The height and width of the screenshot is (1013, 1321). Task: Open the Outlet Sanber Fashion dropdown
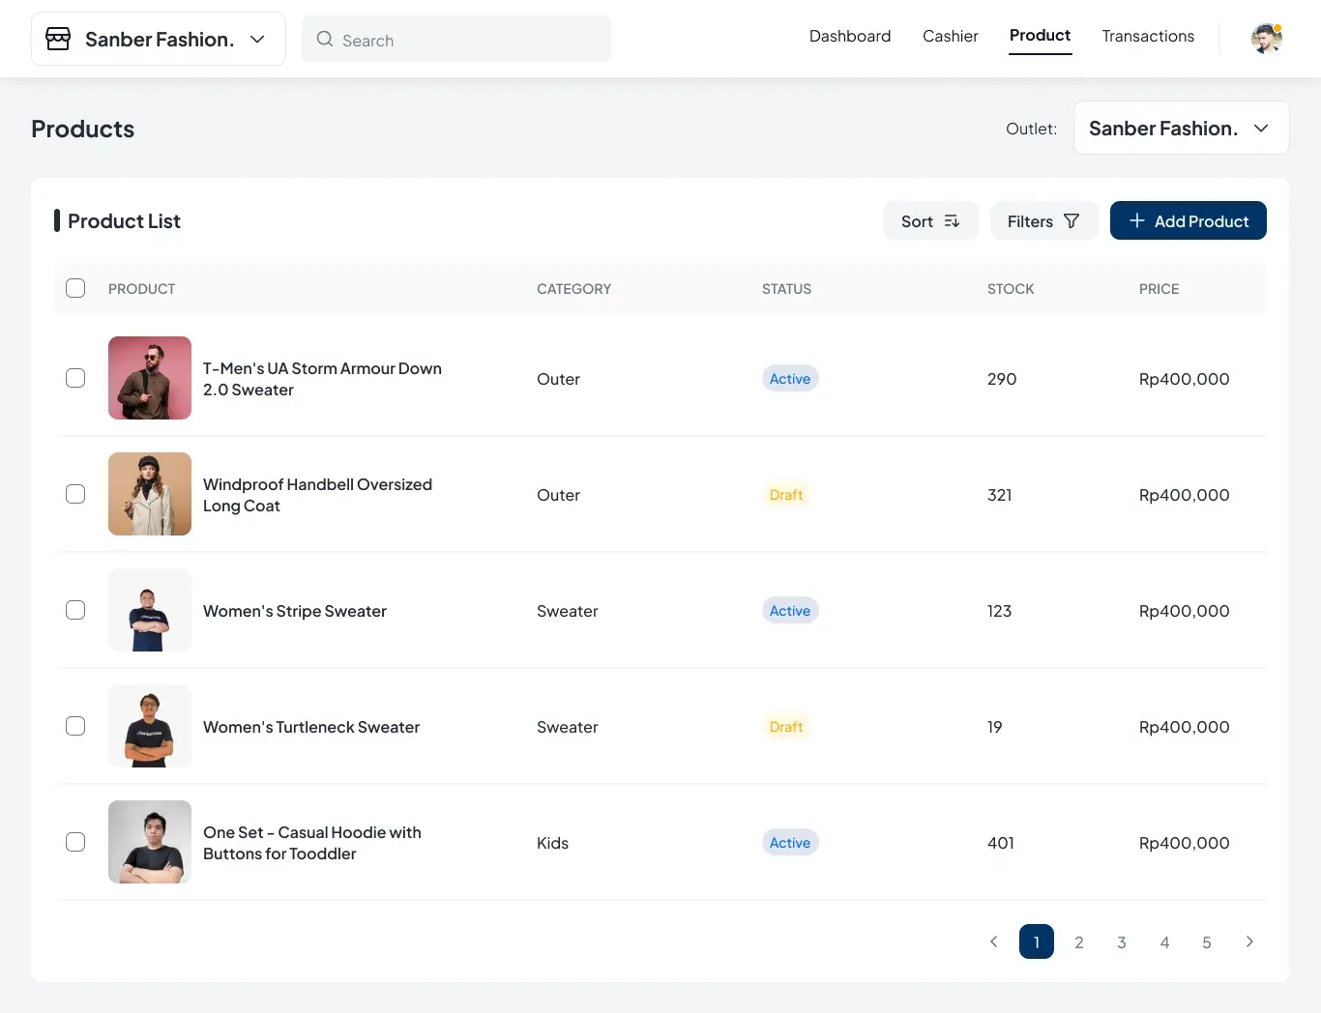(x=1181, y=128)
